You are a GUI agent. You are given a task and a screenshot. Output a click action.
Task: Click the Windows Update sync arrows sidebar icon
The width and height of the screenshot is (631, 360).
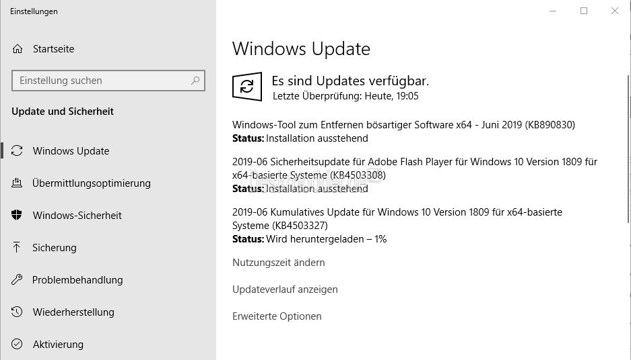pos(17,151)
